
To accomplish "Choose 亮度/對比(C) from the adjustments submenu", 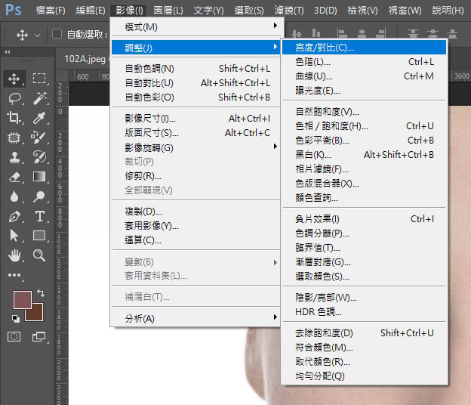I will tap(325, 48).
